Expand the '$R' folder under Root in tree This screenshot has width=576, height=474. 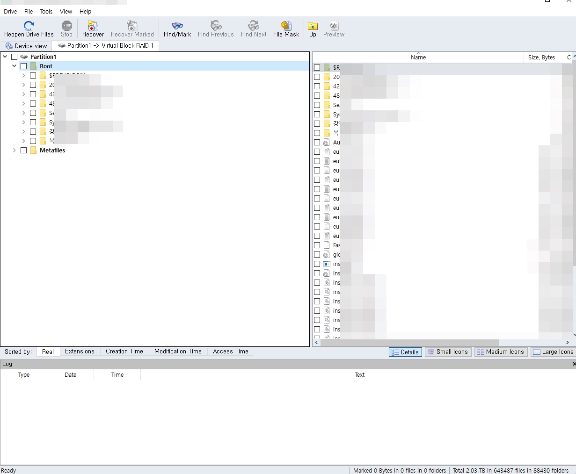(x=23, y=75)
